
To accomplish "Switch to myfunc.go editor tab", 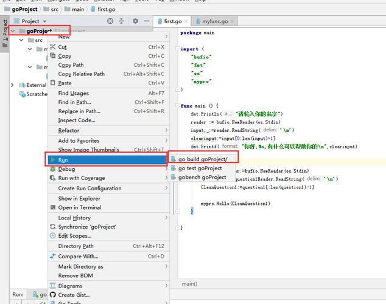I will click(x=215, y=21).
